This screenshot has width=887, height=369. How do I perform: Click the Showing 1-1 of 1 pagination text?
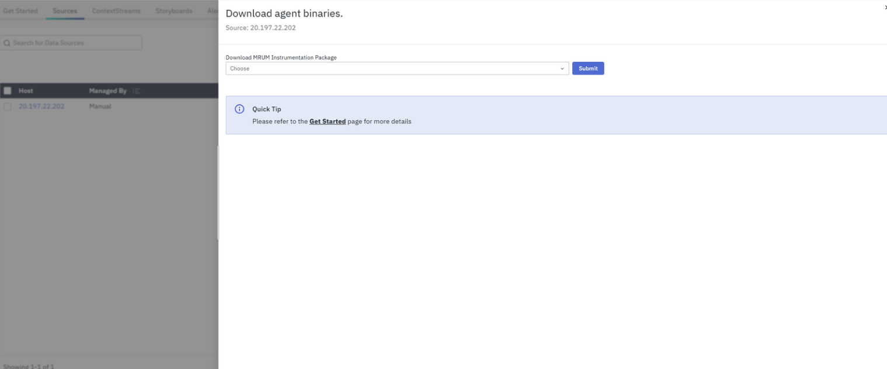29,366
